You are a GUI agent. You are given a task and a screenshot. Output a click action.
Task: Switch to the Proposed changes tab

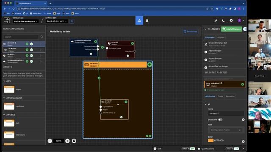click(210, 38)
